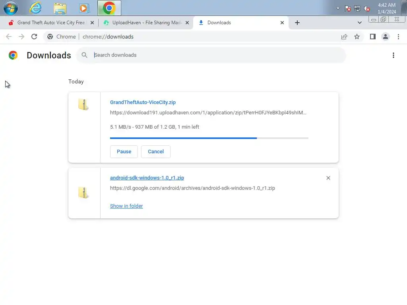Open Windows Media Player taskbar icon
This screenshot has width=407, height=305.
point(83,8)
